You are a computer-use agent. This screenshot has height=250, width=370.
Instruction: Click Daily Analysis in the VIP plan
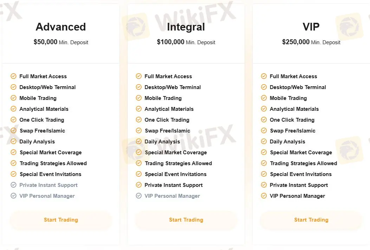pos(287,142)
